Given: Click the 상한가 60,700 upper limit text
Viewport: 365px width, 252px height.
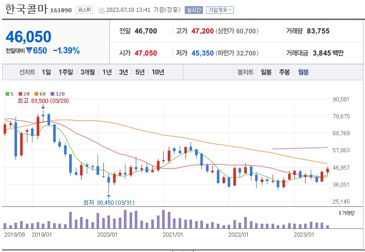Looking at the screenshot, I should (237, 31).
